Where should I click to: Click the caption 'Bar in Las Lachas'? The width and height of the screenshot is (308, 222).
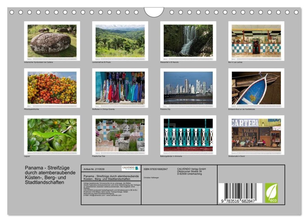tap(235, 62)
